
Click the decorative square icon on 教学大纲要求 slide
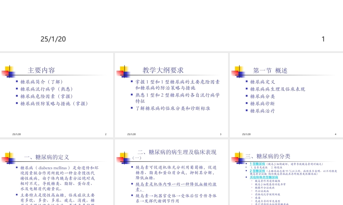pyautogui.click(x=124, y=71)
